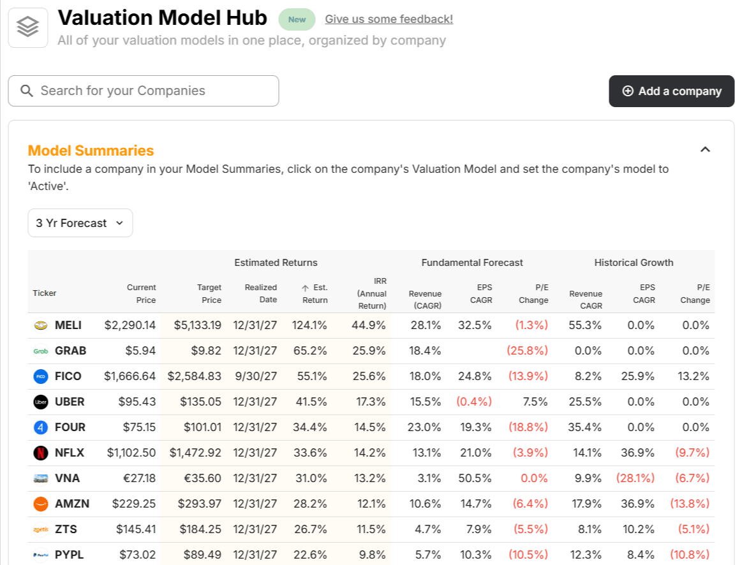Click MELI target price $5,133.19
The image size is (742, 565).
197,325
